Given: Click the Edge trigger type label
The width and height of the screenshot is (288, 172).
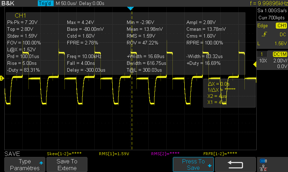Looking at the screenshot, I should coord(262,25).
